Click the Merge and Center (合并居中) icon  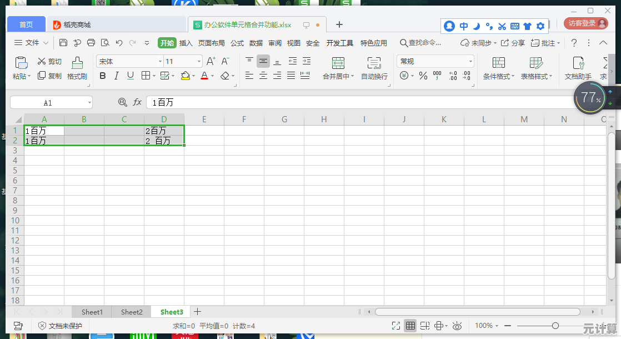click(338, 63)
